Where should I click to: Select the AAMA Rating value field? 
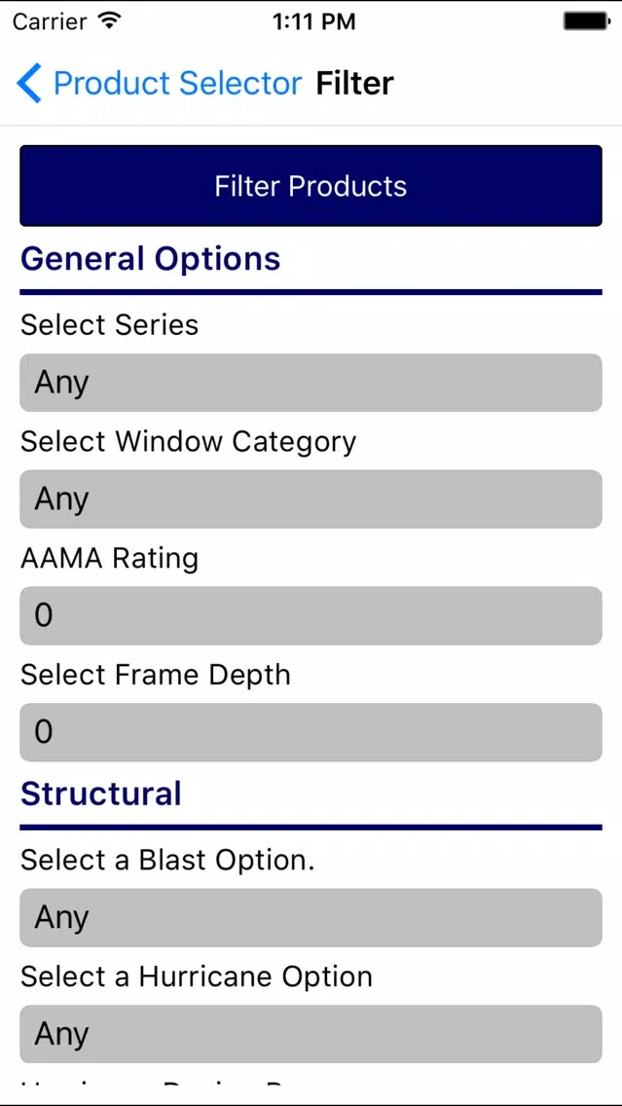pos(311,615)
